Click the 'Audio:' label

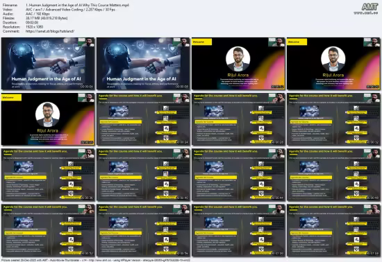coord(8,14)
